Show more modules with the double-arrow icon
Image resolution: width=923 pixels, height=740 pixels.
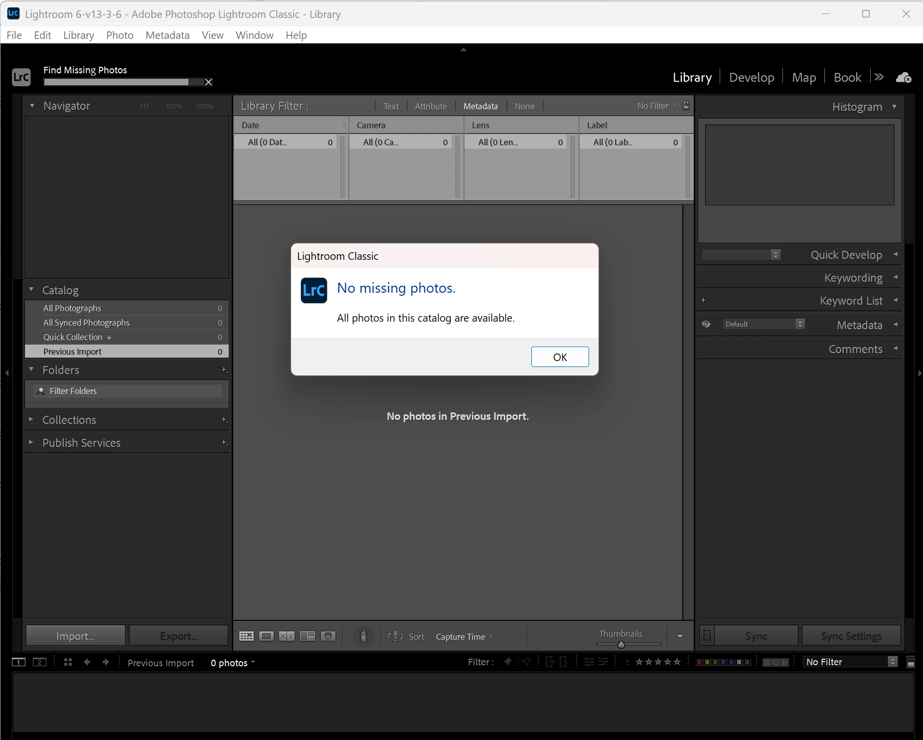pos(879,77)
